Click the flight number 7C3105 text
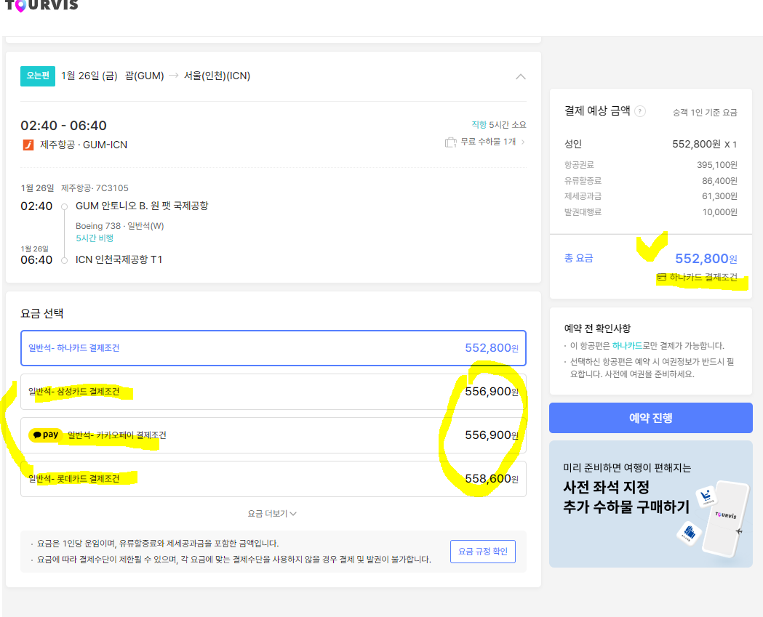 [x=112, y=188]
